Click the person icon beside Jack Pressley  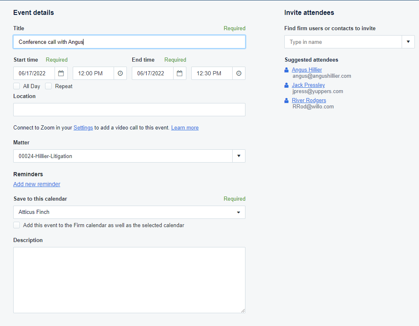pyautogui.click(x=287, y=85)
